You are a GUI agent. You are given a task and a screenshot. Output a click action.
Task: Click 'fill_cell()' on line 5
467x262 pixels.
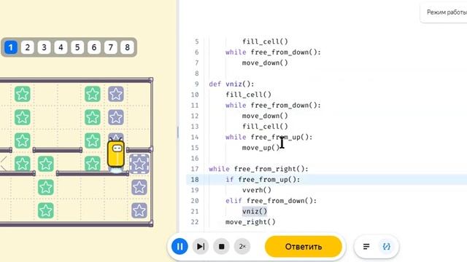265,41
